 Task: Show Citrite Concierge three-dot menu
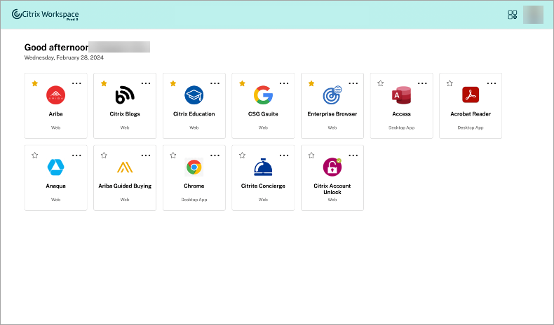(x=284, y=155)
